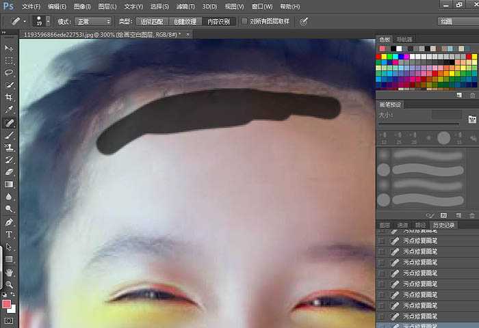Viewport: 479px width, 328px height.
Task: Choose the 内容识别 type option
Action: coord(219,21)
